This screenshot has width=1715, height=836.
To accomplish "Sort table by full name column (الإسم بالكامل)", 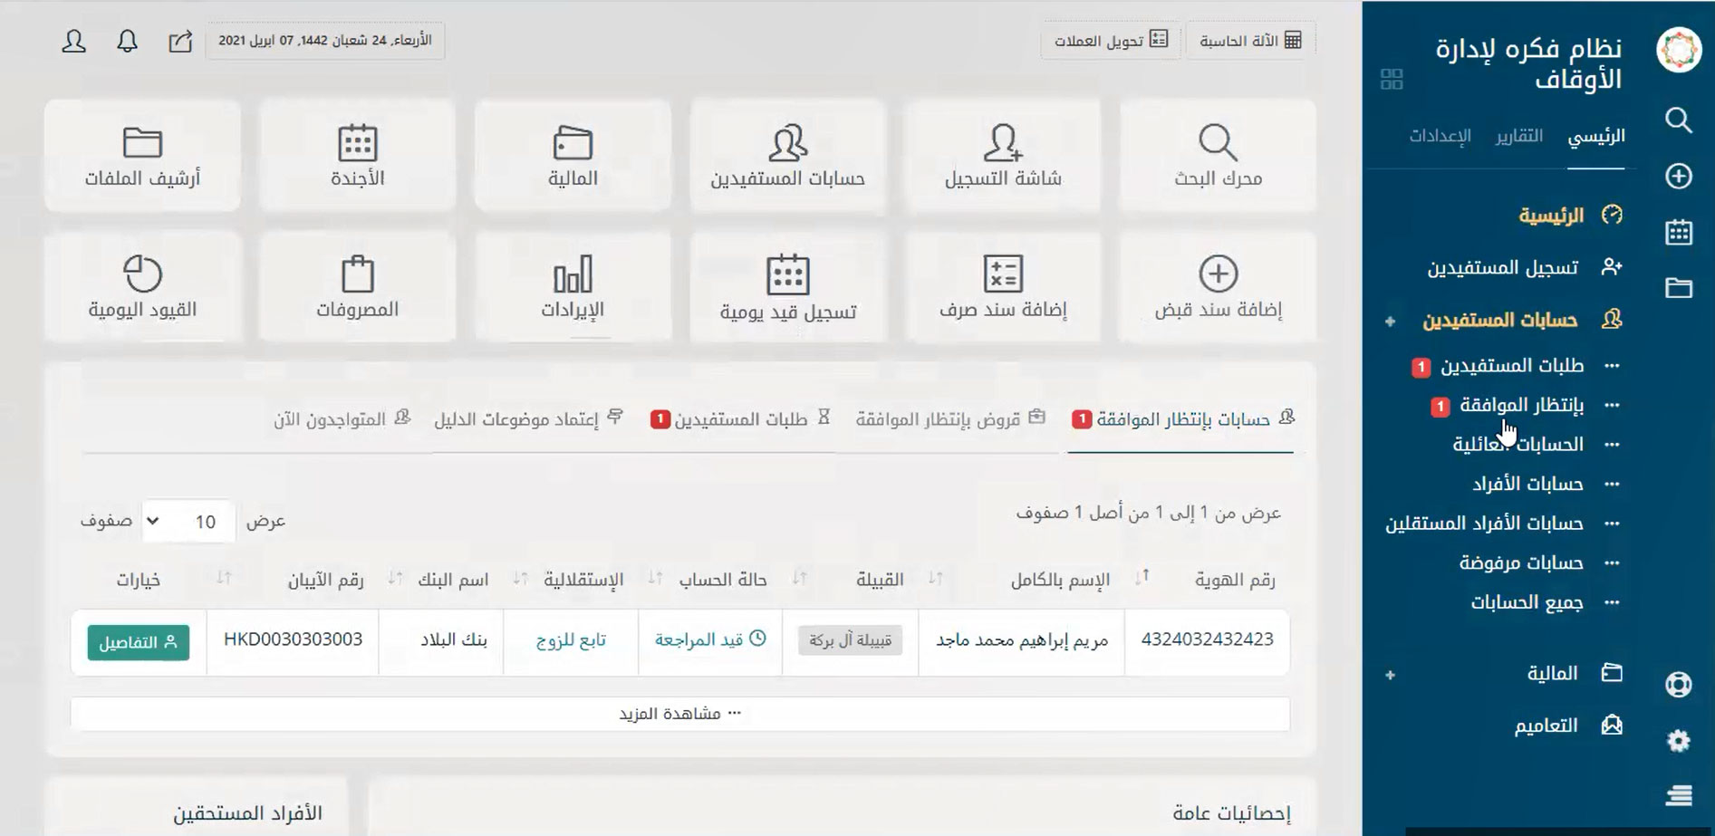I will pos(1060,580).
